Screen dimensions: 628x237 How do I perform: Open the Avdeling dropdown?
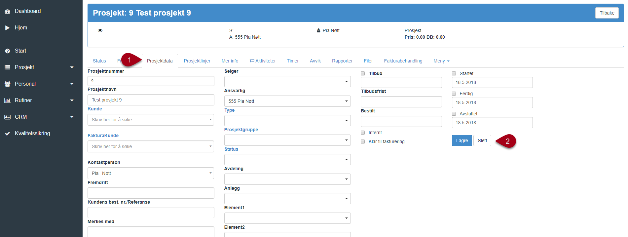pos(287,179)
